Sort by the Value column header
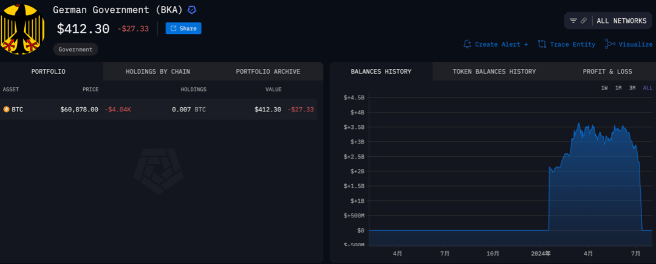This screenshot has height=264, width=656. 273,90
